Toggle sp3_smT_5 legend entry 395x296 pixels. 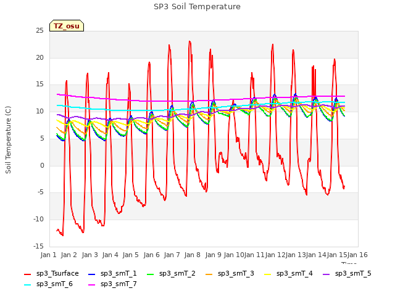pos(347,274)
